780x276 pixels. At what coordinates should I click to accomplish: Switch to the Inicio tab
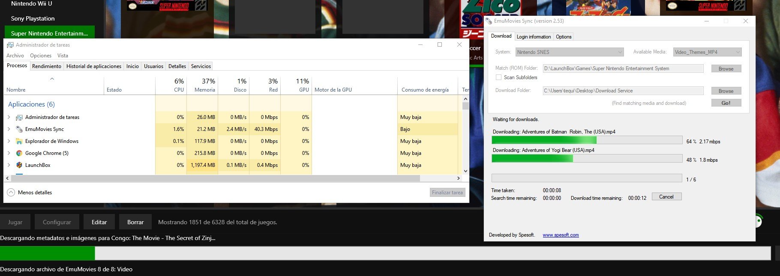pos(132,66)
